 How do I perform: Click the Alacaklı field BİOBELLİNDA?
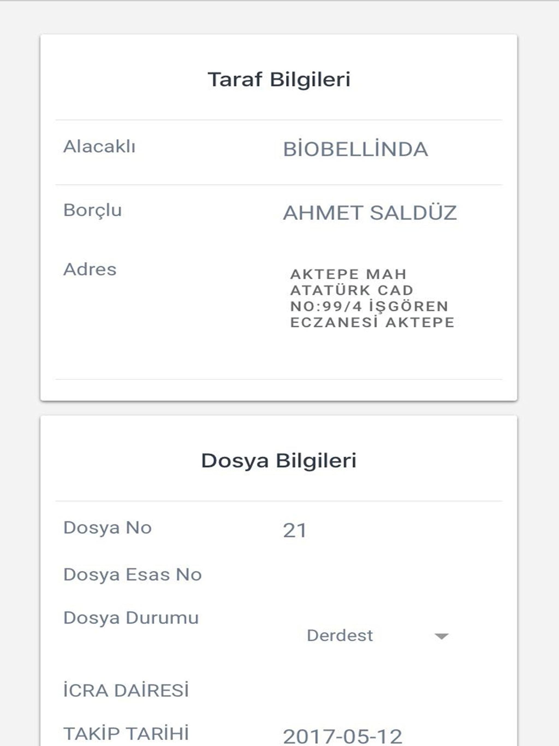355,149
